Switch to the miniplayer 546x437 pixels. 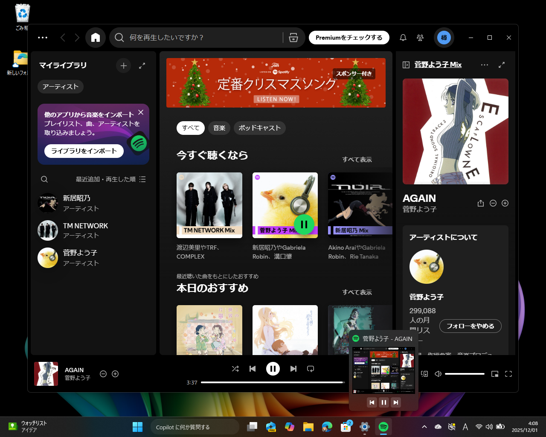point(495,374)
